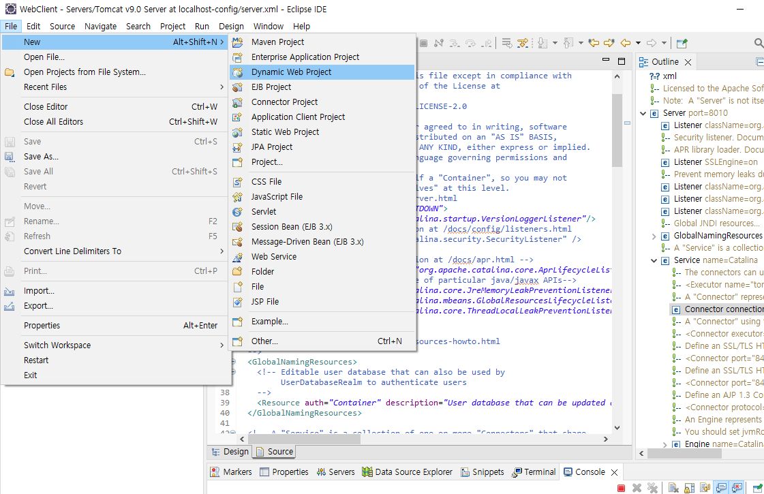Screen dimensions: 764x494
Task: Click the EJB Project icon
Action: (x=237, y=87)
